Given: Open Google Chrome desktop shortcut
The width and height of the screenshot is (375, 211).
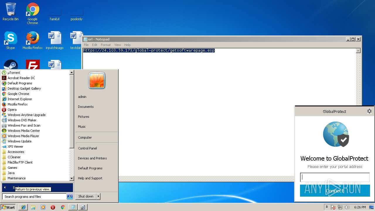Looking at the screenshot, I should [33, 13].
